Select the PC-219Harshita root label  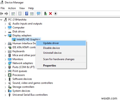(x=17, y=20)
